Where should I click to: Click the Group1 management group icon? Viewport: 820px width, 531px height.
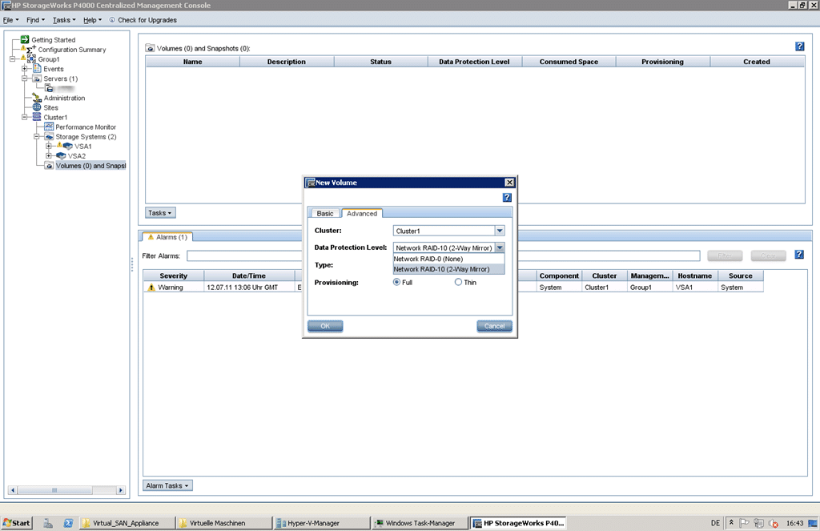[x=31, y=59]
